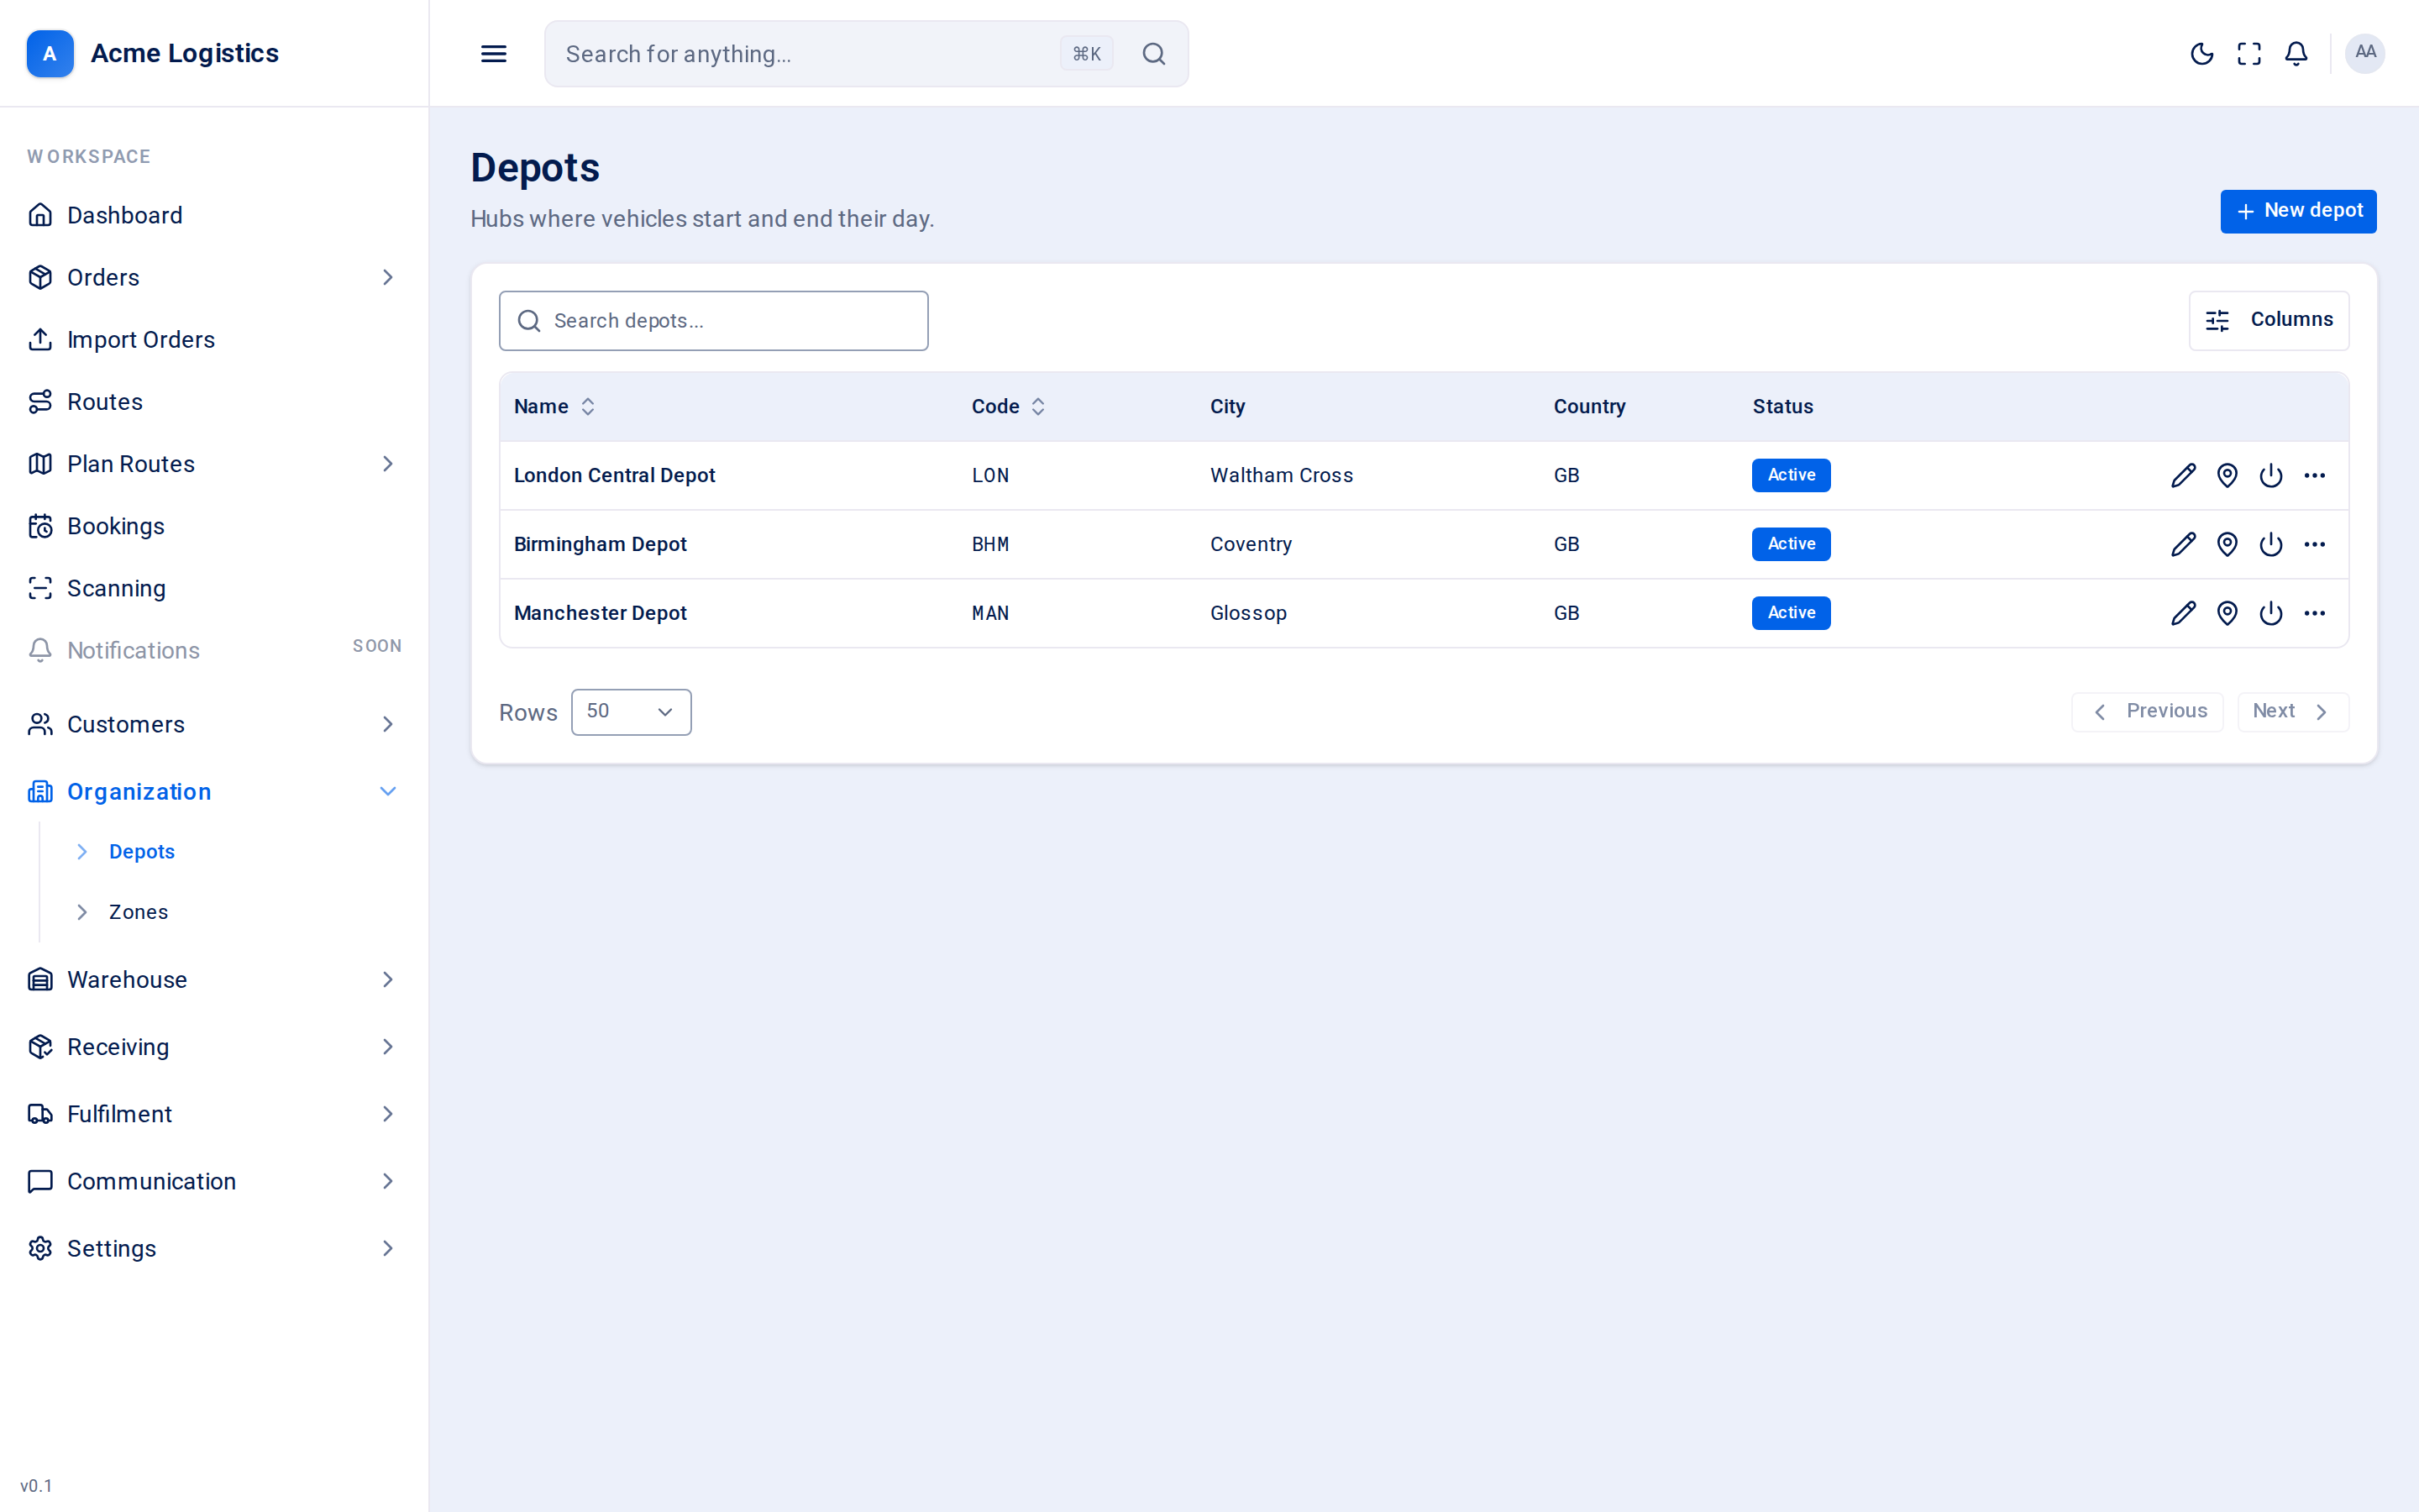This screenshot has width=2419, height=1512.
Task: Open more options for London Central Depot
Action: pos(2315,475)
